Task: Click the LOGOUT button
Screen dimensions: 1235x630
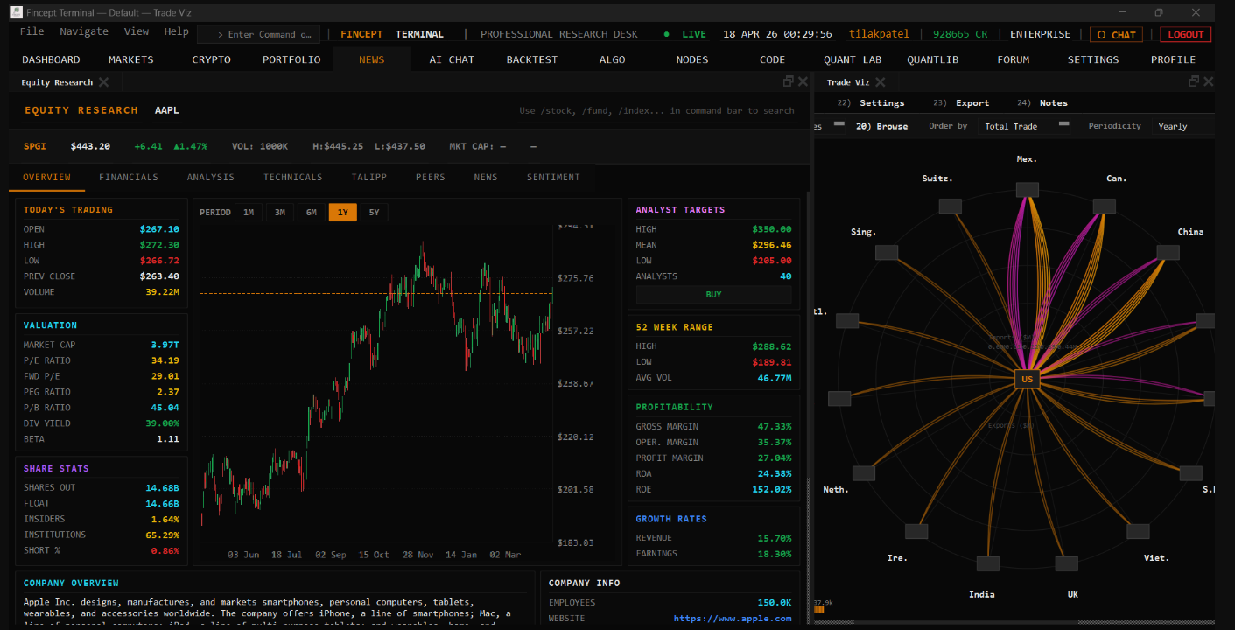Action: click(x=1186, y=34)
